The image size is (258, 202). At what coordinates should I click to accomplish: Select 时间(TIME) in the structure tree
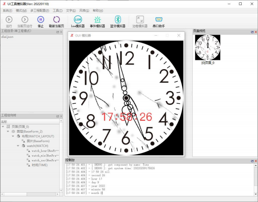click(x=40, y=165)
